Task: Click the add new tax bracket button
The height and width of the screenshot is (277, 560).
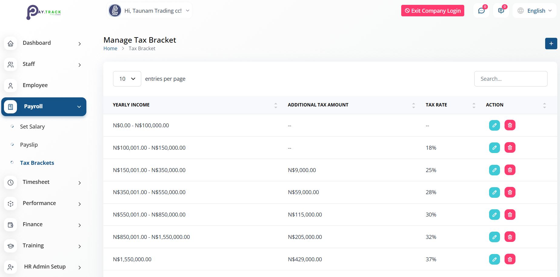Action: coord(551,43)
